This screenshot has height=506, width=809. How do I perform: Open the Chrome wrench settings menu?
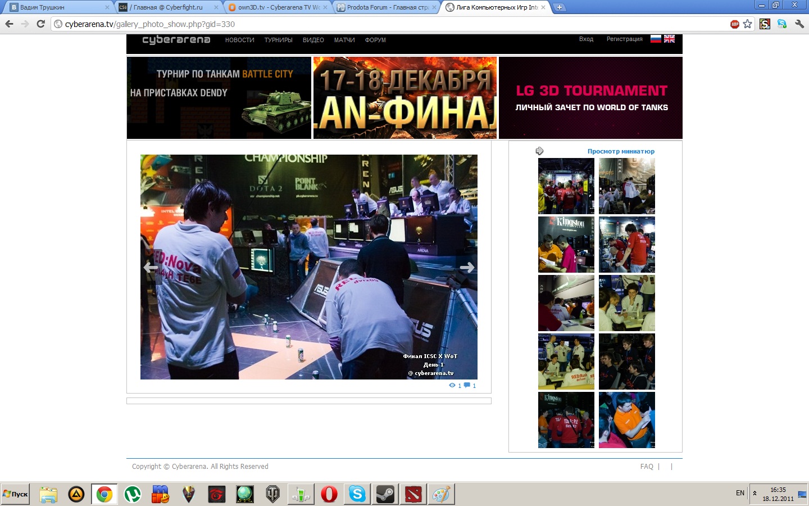[x=799, y=24]
